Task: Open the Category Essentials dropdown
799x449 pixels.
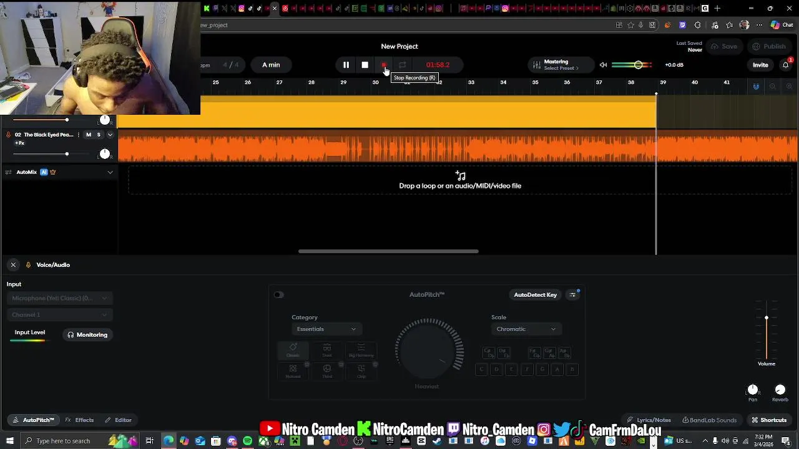Action: 326,329
